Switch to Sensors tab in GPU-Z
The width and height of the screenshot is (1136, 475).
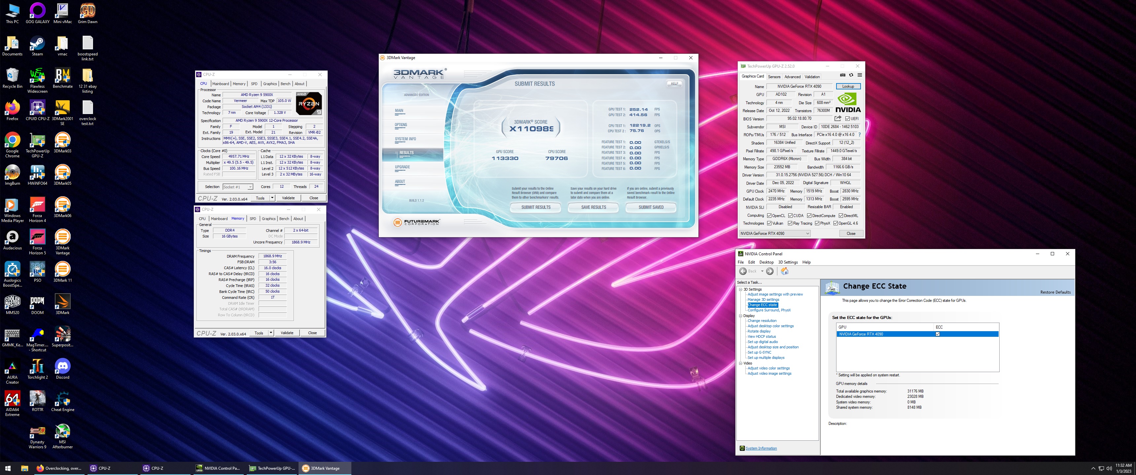[x=774, y=77]
